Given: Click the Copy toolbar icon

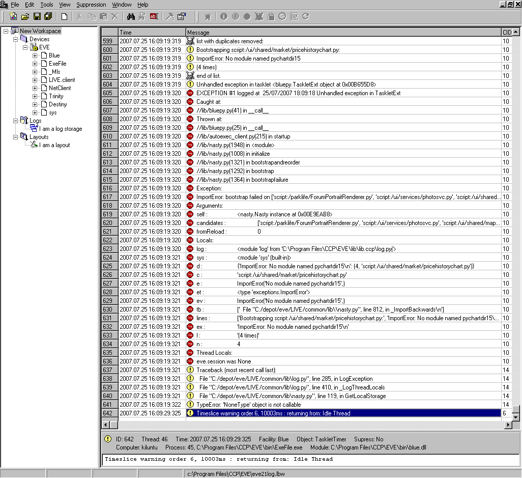Looking at the screenshot, I should (x=92, y=16).
